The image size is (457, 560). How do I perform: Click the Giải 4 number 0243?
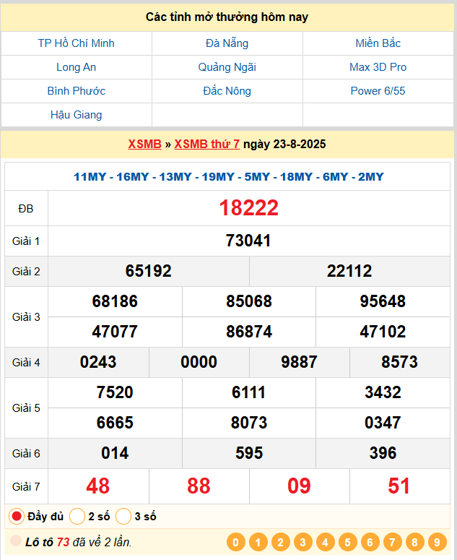[x=98, y=362]
